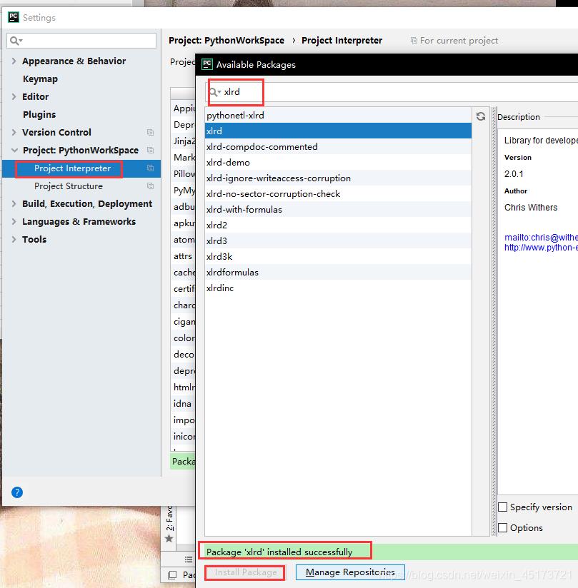Open the http://www.python homepage link
The height and width of the screenshot is (588, 578).
[541, 248]
